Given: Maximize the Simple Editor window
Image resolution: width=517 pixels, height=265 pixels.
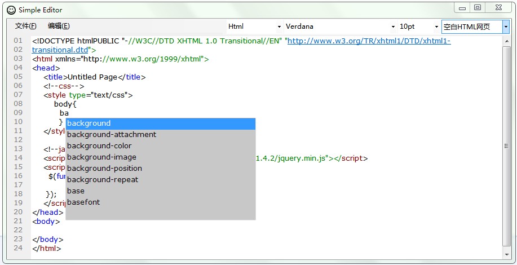Looking at the screenshot, I should click(x=478, y=7).
